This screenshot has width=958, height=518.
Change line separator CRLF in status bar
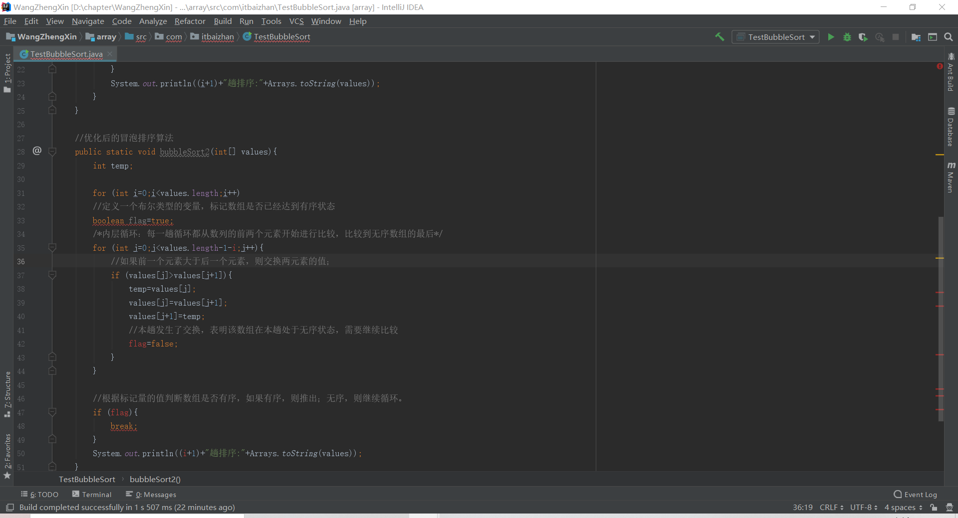tap(831, 507)
